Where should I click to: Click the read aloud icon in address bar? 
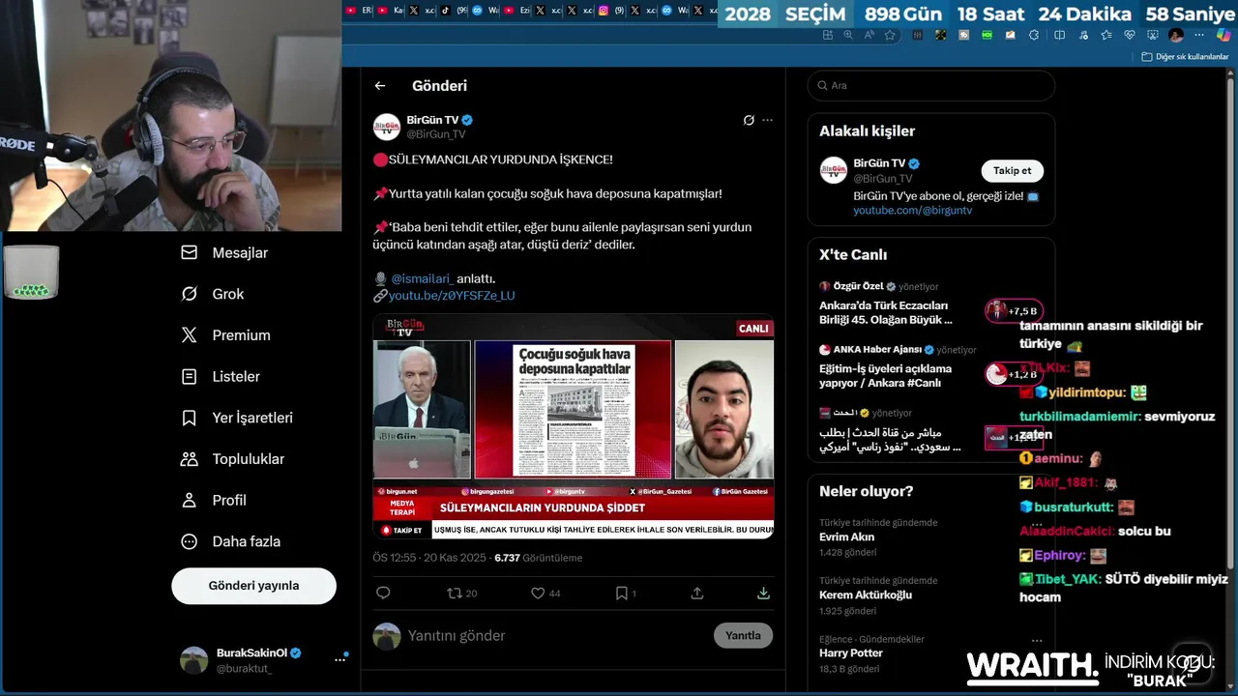869,35
